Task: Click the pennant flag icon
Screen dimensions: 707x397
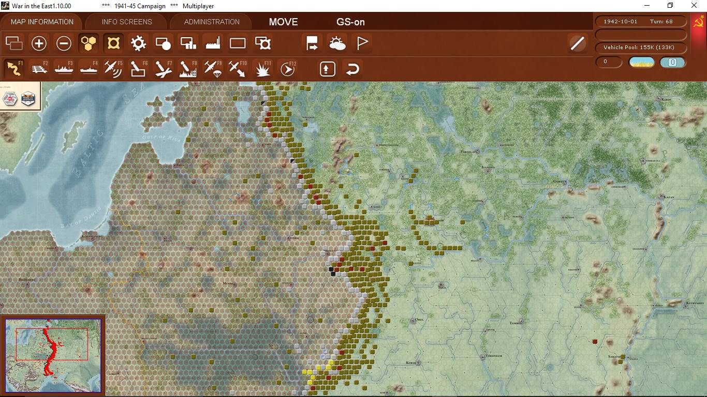Action: (x=362, y=43)
